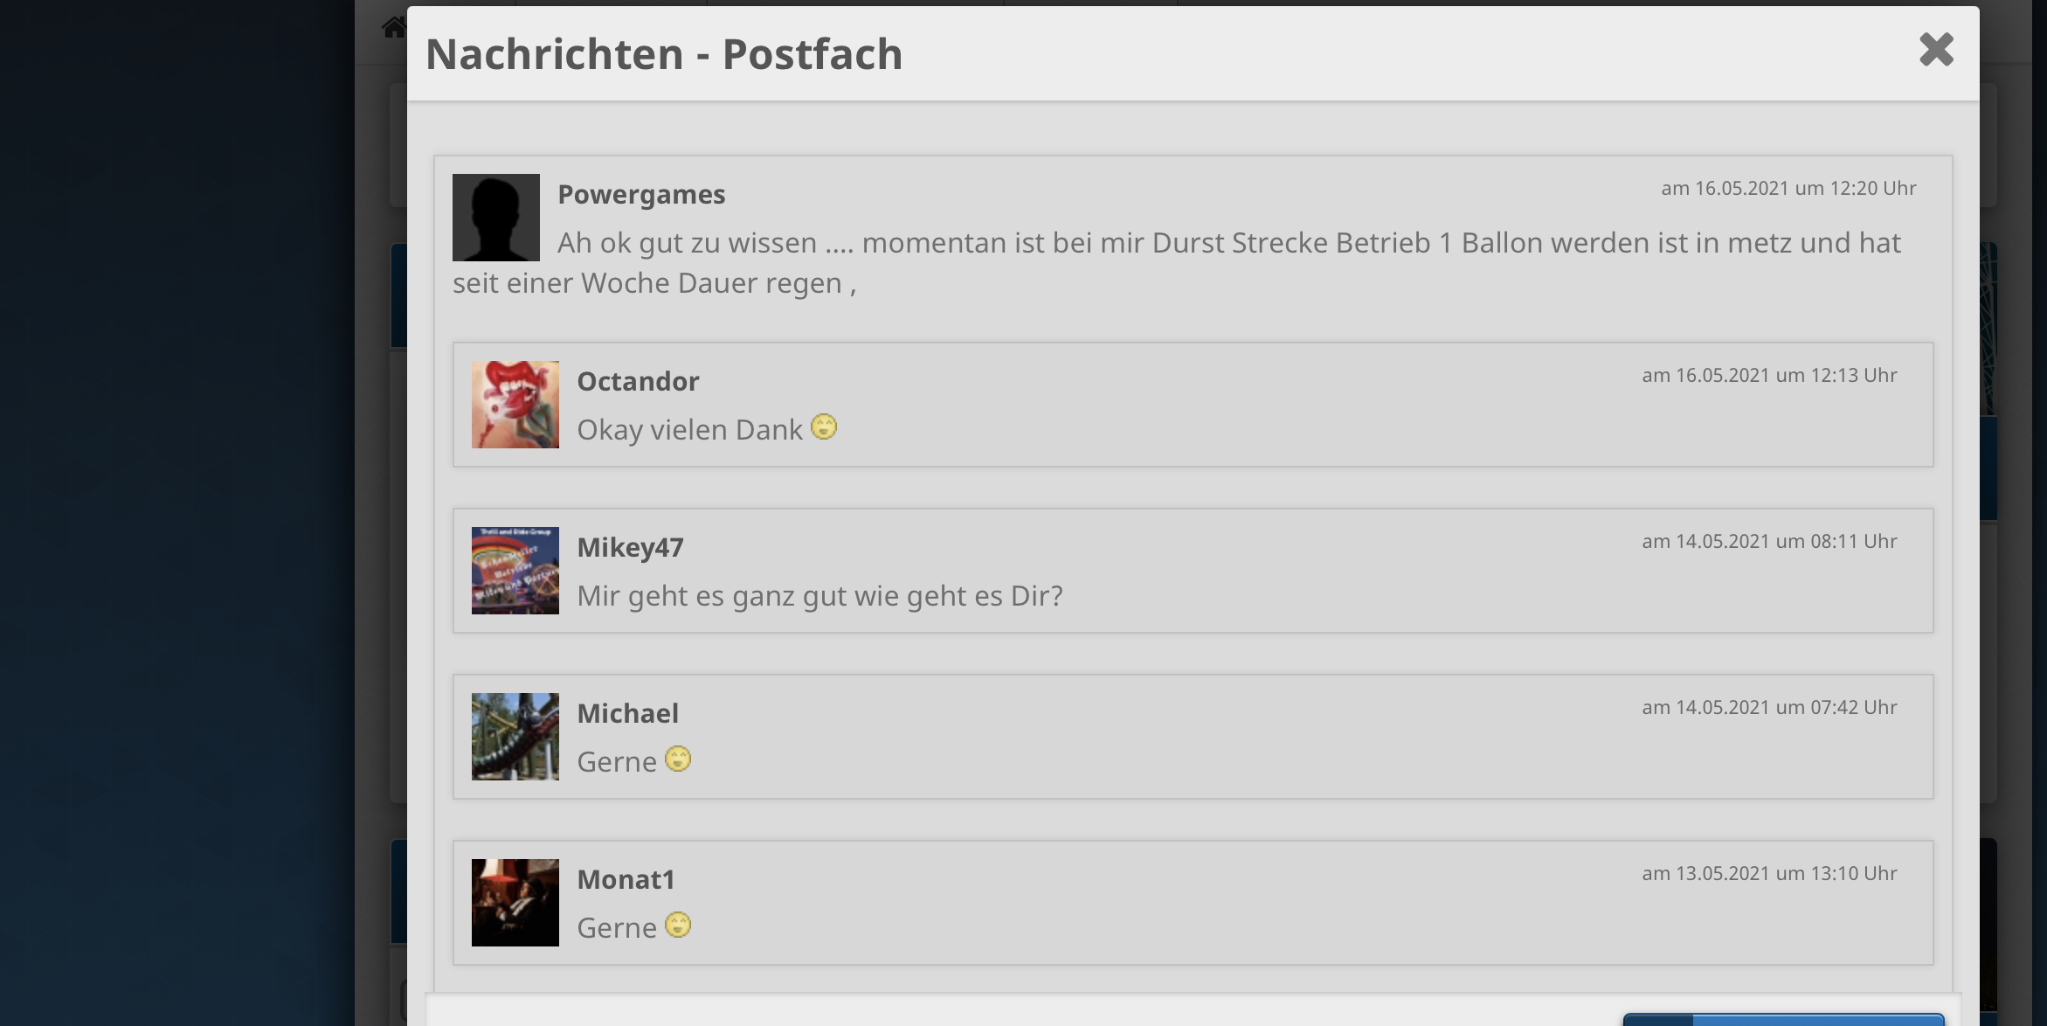2047x1026 pixels.
Task: Click the home icon behind dialog
Action: 394,28
